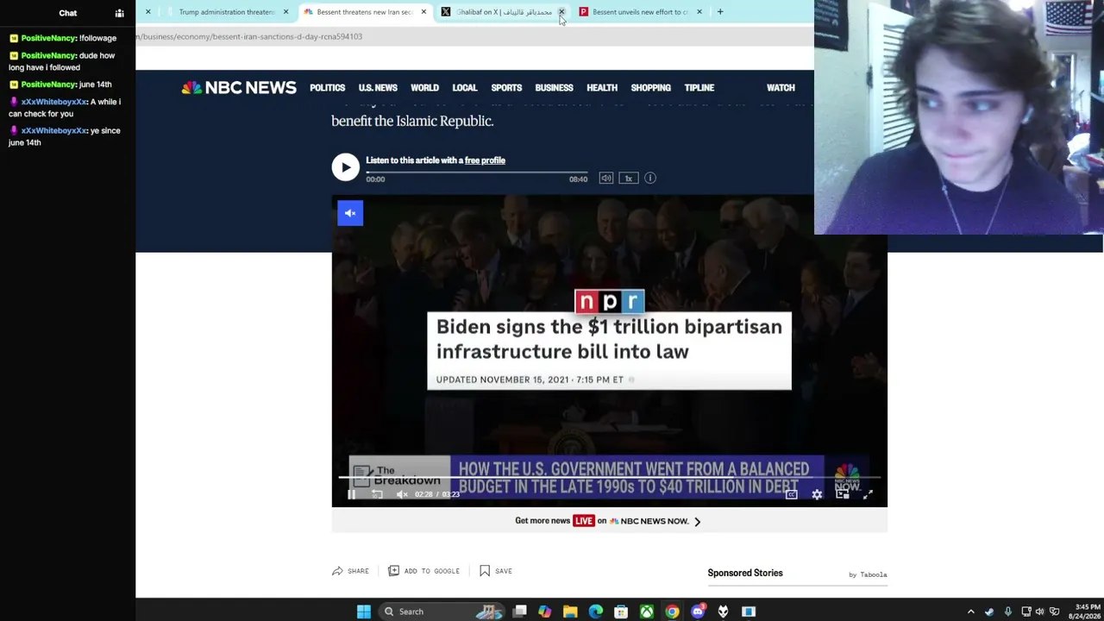Click the taskbar Search box
Viewport: 1104px width, 621px height.
pyautogui.click(x=440, y=612)
